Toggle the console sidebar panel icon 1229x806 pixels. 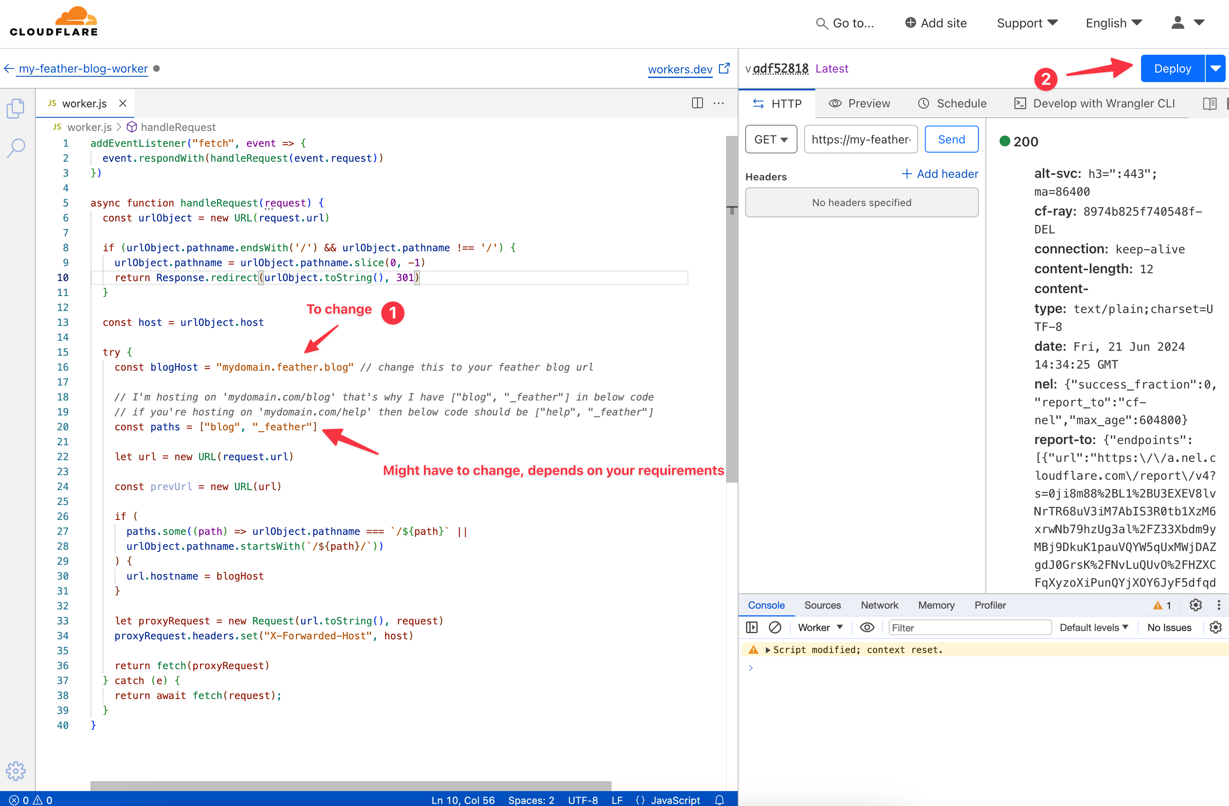(752, 627)
